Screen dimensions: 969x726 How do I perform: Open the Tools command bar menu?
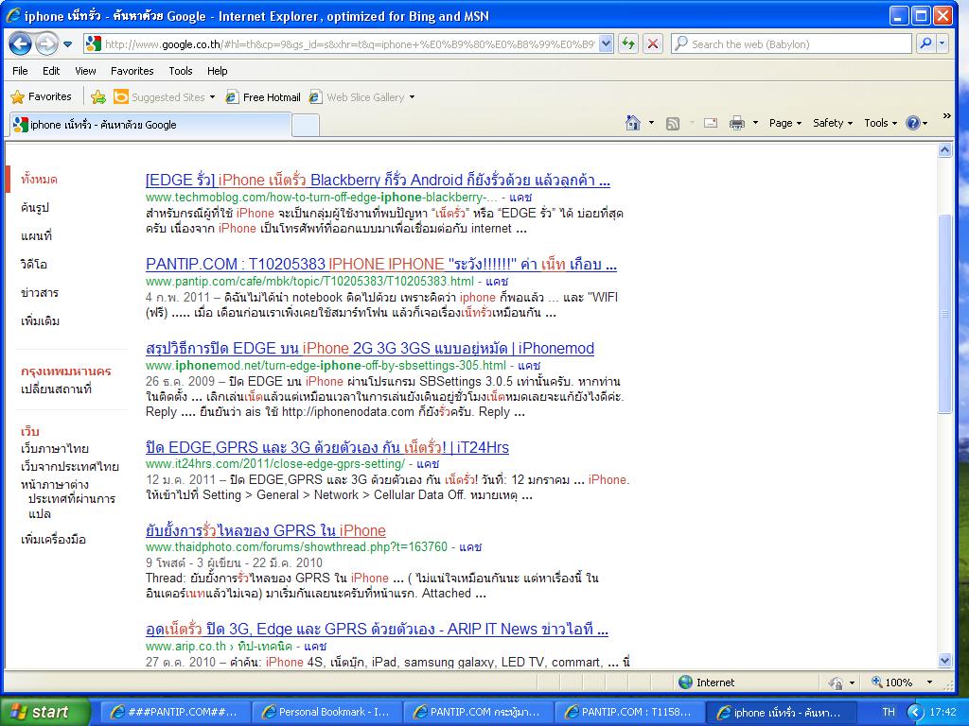coord(880,123)
